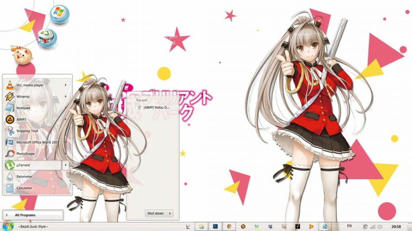Viewport: 412px width, 231px height.
Task: Open the Facebook shortcut on the taskbar
Action: pos(271,227)
